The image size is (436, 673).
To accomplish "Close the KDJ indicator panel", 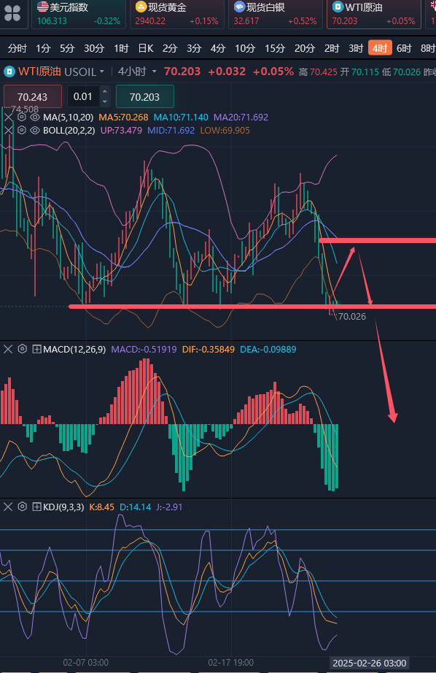I will point(8,507).
